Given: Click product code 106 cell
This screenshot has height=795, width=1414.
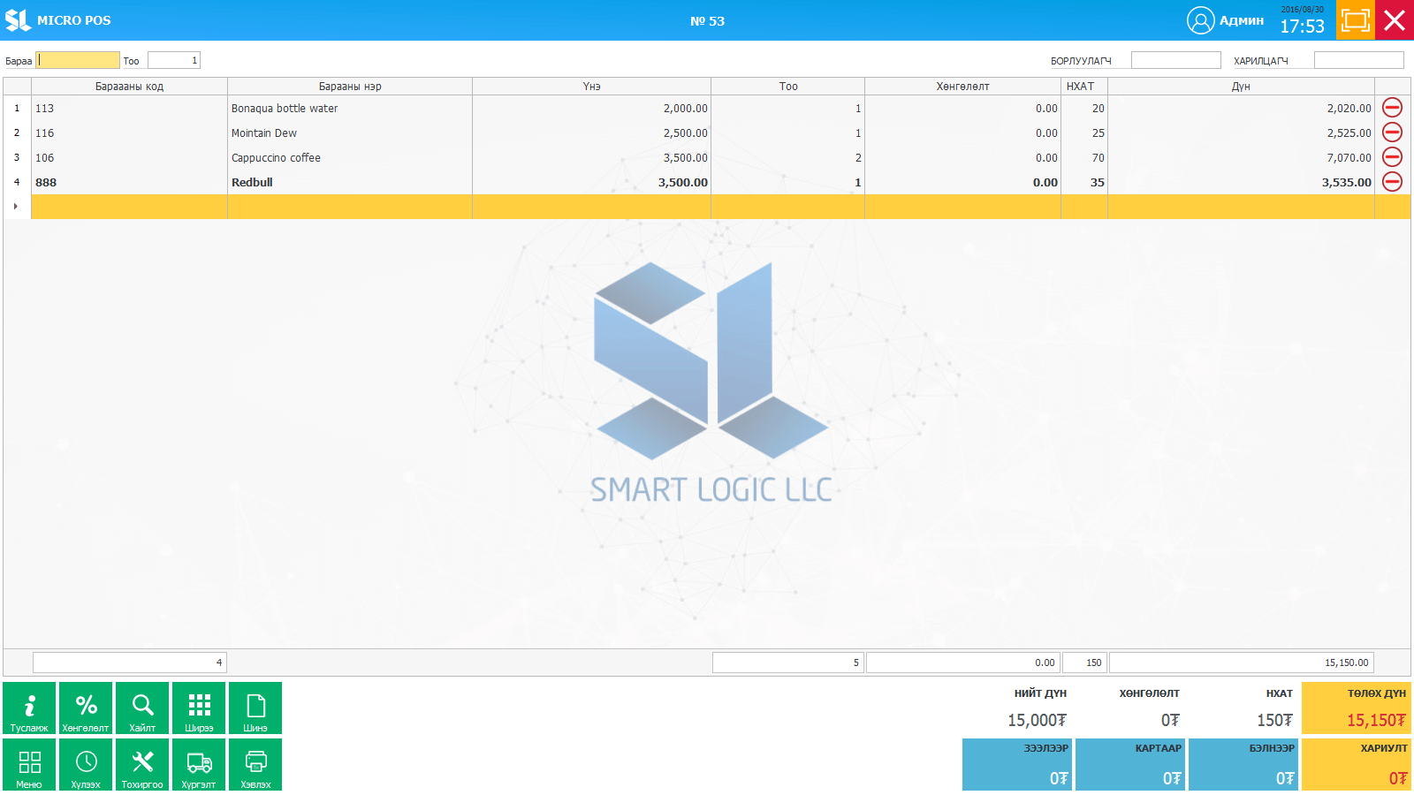Looking at the screenshot, I should point(129,157).
